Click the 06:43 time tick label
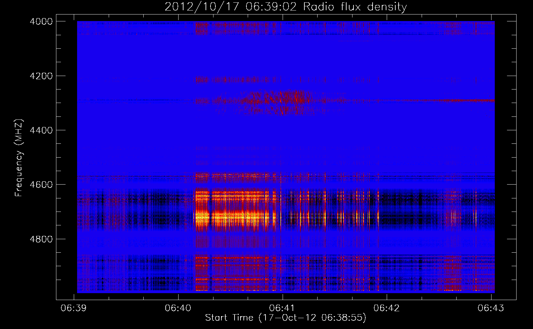This screenshot has height=329, width=533. 491,308
